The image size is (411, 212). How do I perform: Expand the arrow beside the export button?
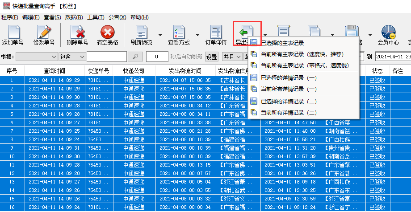(265, 34)
